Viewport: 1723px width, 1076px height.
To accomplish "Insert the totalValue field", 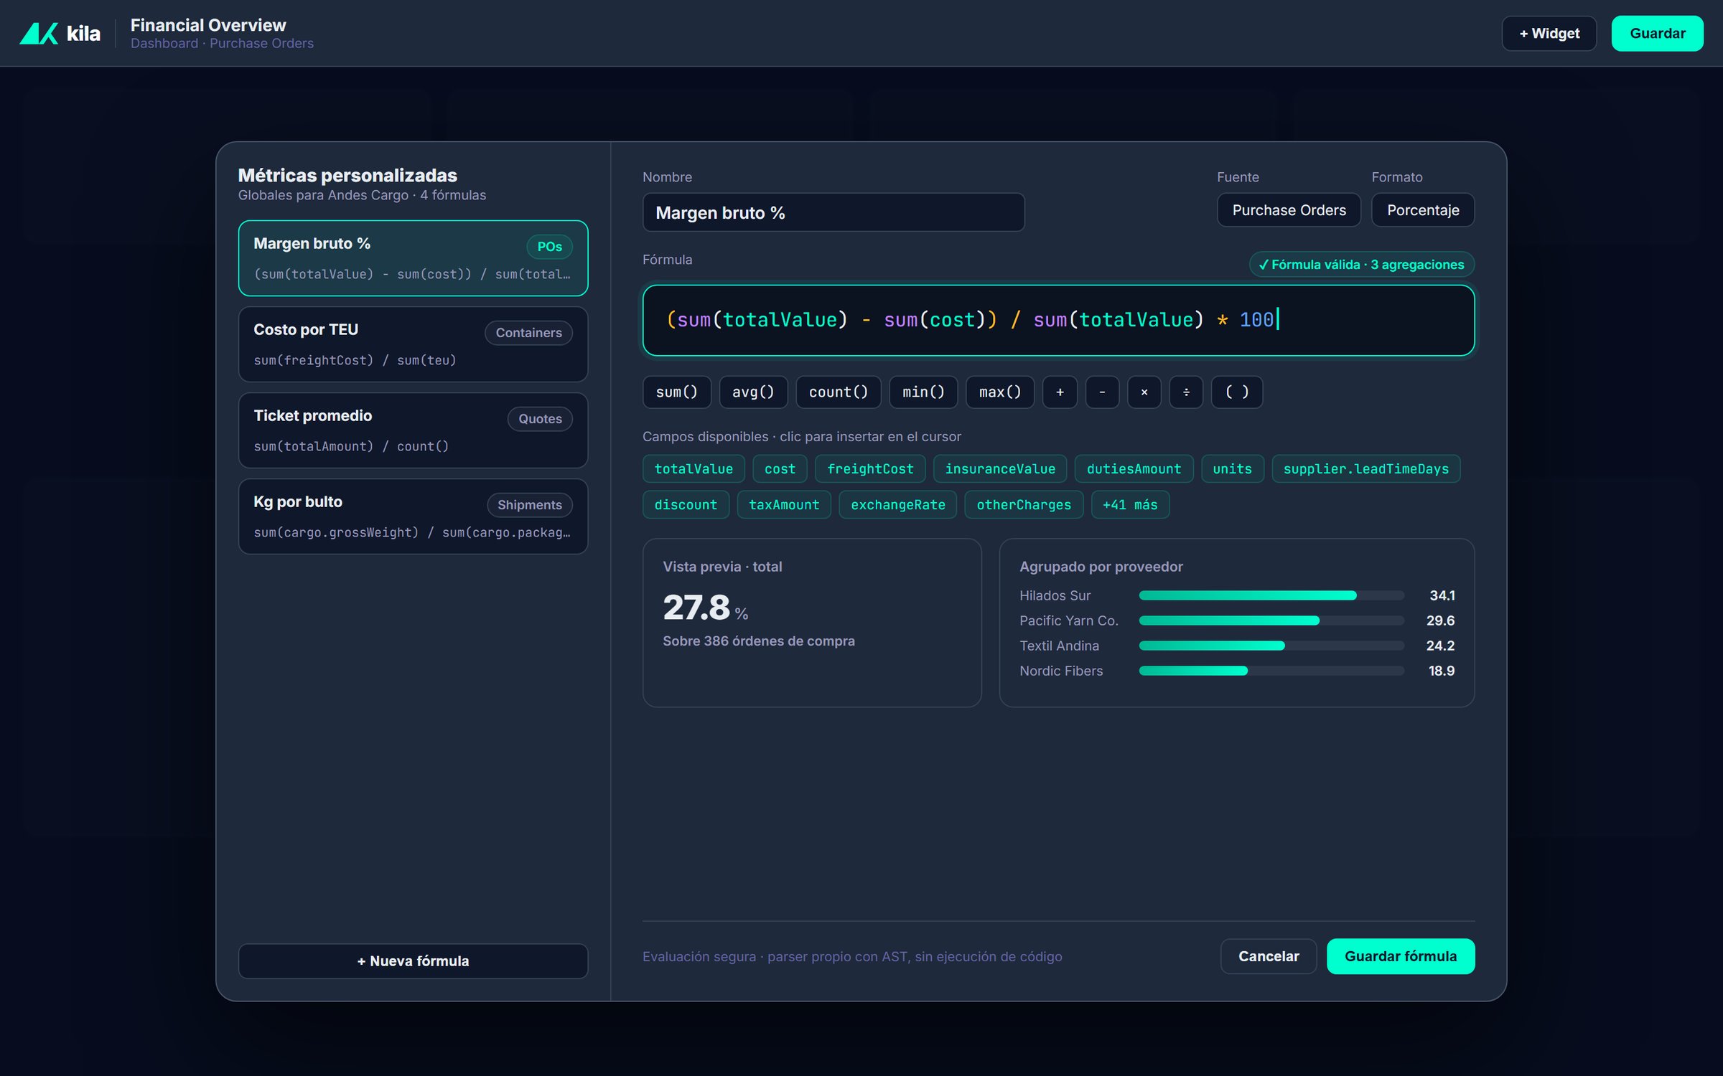I will [x=694, y=468].
